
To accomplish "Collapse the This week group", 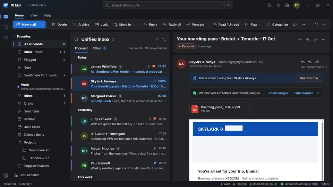I will [x=75, y=177].
